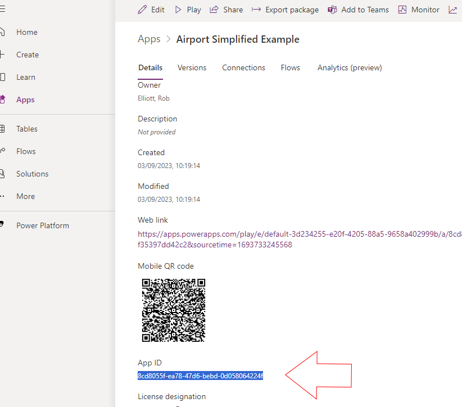462x407 pixels.
Task: Click the Monitor icon in toolbar
Action: 402,10
